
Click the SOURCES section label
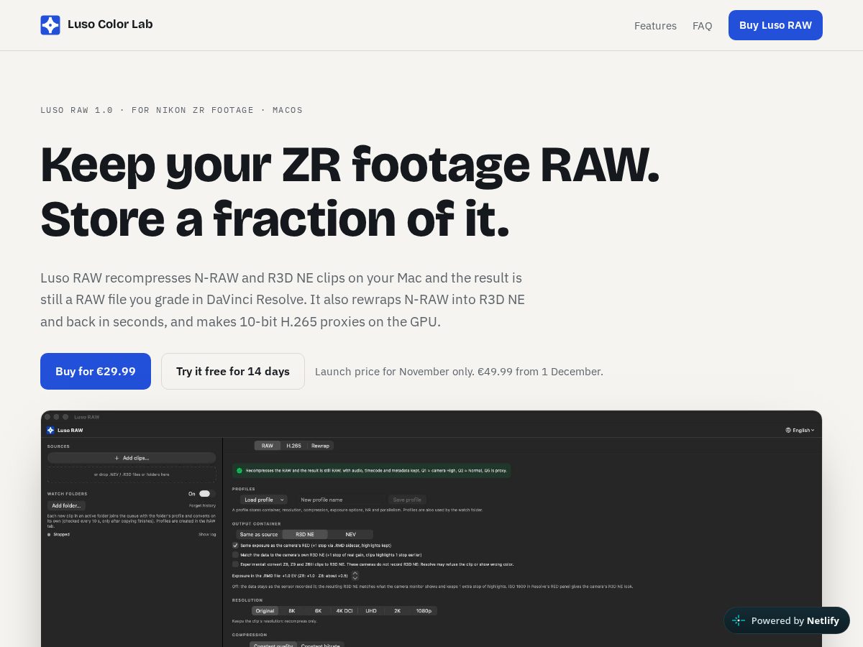(58, 446)
